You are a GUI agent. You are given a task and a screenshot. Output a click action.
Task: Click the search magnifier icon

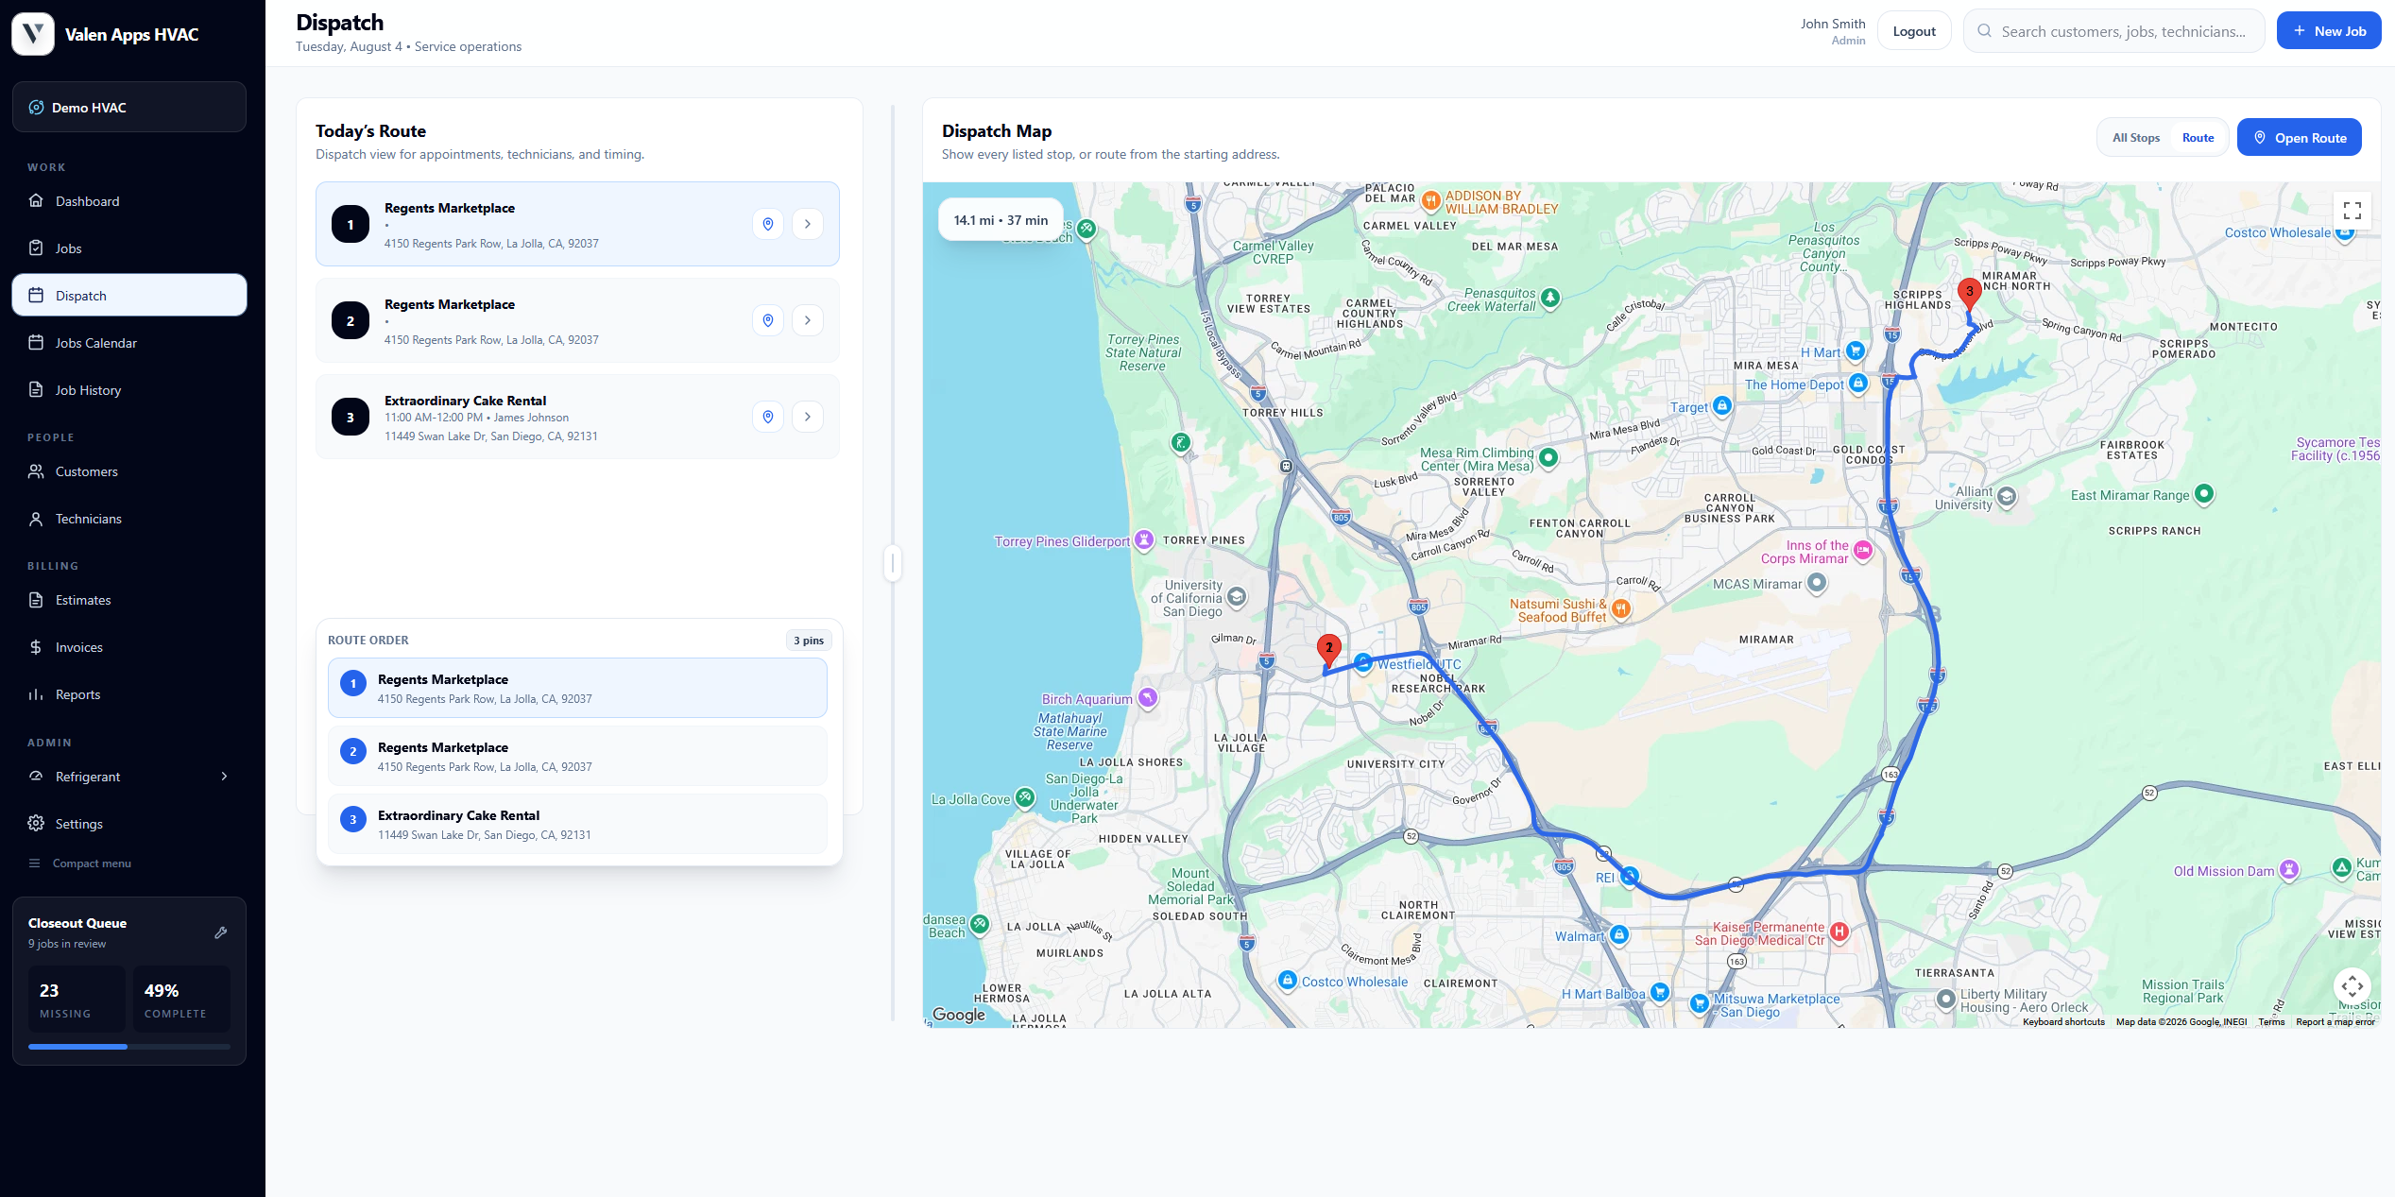pos(1985,31)
